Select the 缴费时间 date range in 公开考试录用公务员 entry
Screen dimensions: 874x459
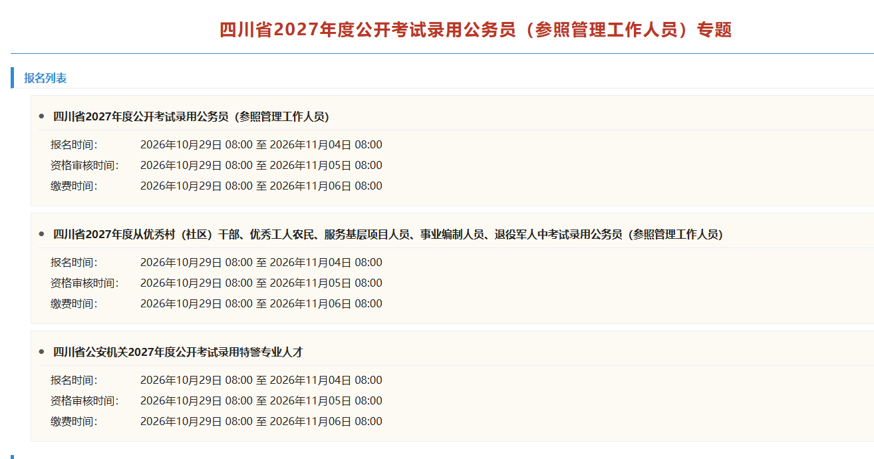261,186
